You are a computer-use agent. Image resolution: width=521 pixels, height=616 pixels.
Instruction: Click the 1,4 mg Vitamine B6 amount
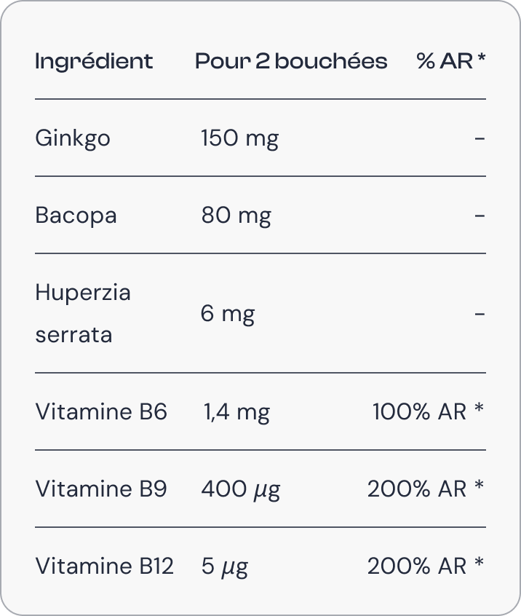click(x=236, y=412)
